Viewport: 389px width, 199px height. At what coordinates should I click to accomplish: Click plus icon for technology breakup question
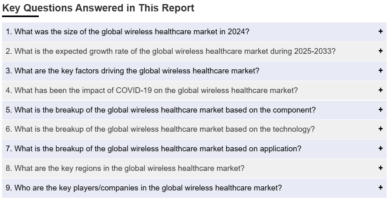[380, 128]
